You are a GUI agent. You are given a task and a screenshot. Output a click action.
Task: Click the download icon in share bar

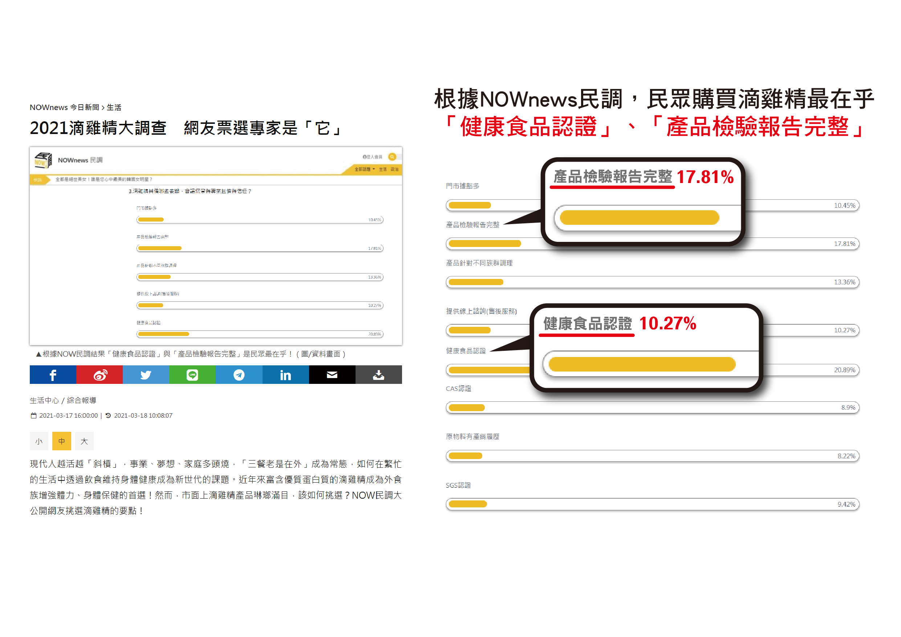(x=379, y=375)
